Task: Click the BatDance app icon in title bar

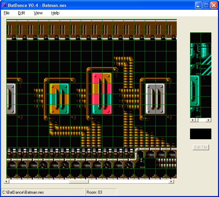Action: tap(4, 5)
